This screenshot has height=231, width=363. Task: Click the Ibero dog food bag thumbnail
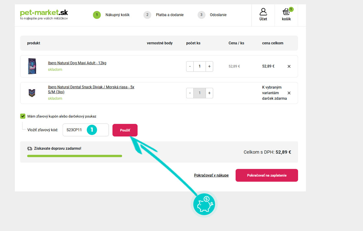pyautogui.click(x=32, y=66)
